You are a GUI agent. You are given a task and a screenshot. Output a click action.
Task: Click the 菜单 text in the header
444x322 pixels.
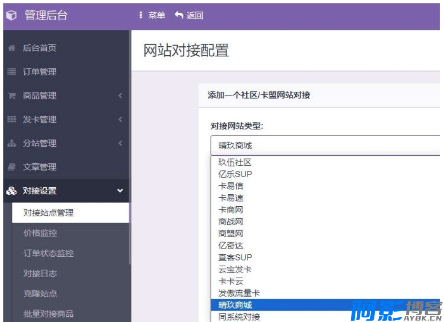(x=157, y=15)
